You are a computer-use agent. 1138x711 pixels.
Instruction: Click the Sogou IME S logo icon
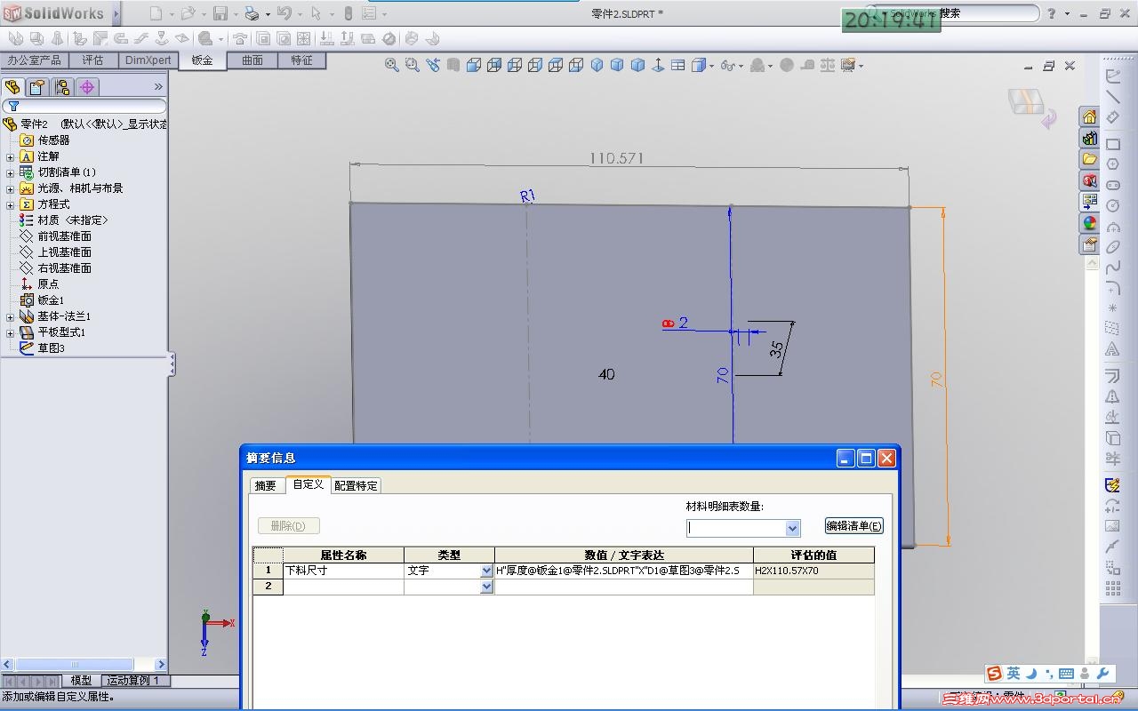[994, 674]
